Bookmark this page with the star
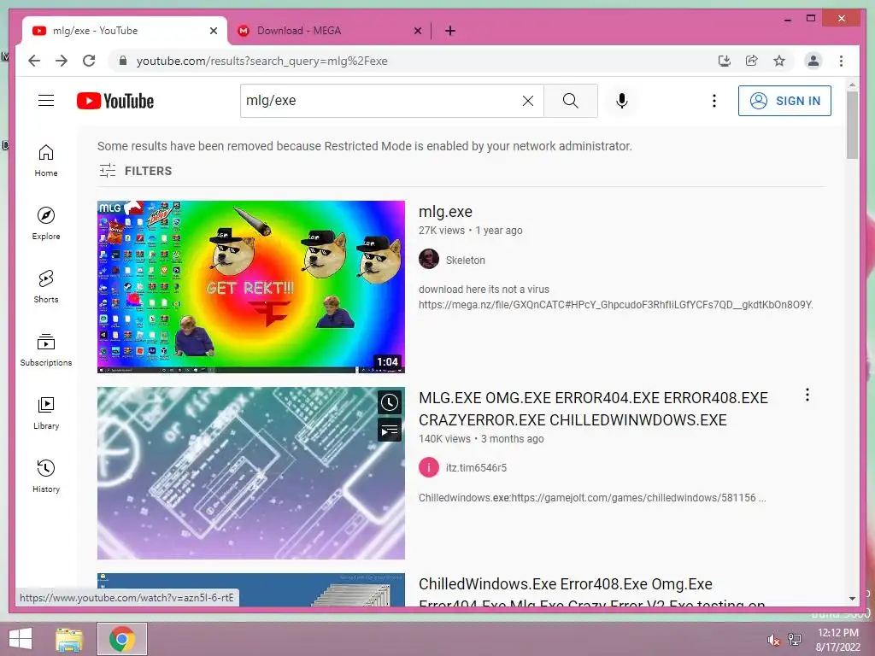This screenshot has width=875, height=656. (x=779, y=61)
